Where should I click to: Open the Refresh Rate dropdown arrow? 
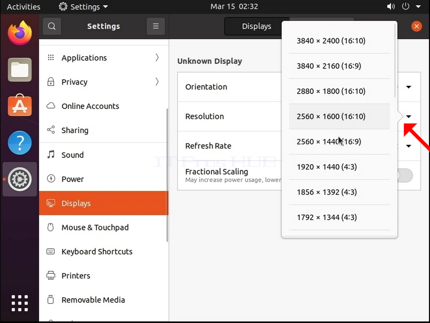coord(409,146)
